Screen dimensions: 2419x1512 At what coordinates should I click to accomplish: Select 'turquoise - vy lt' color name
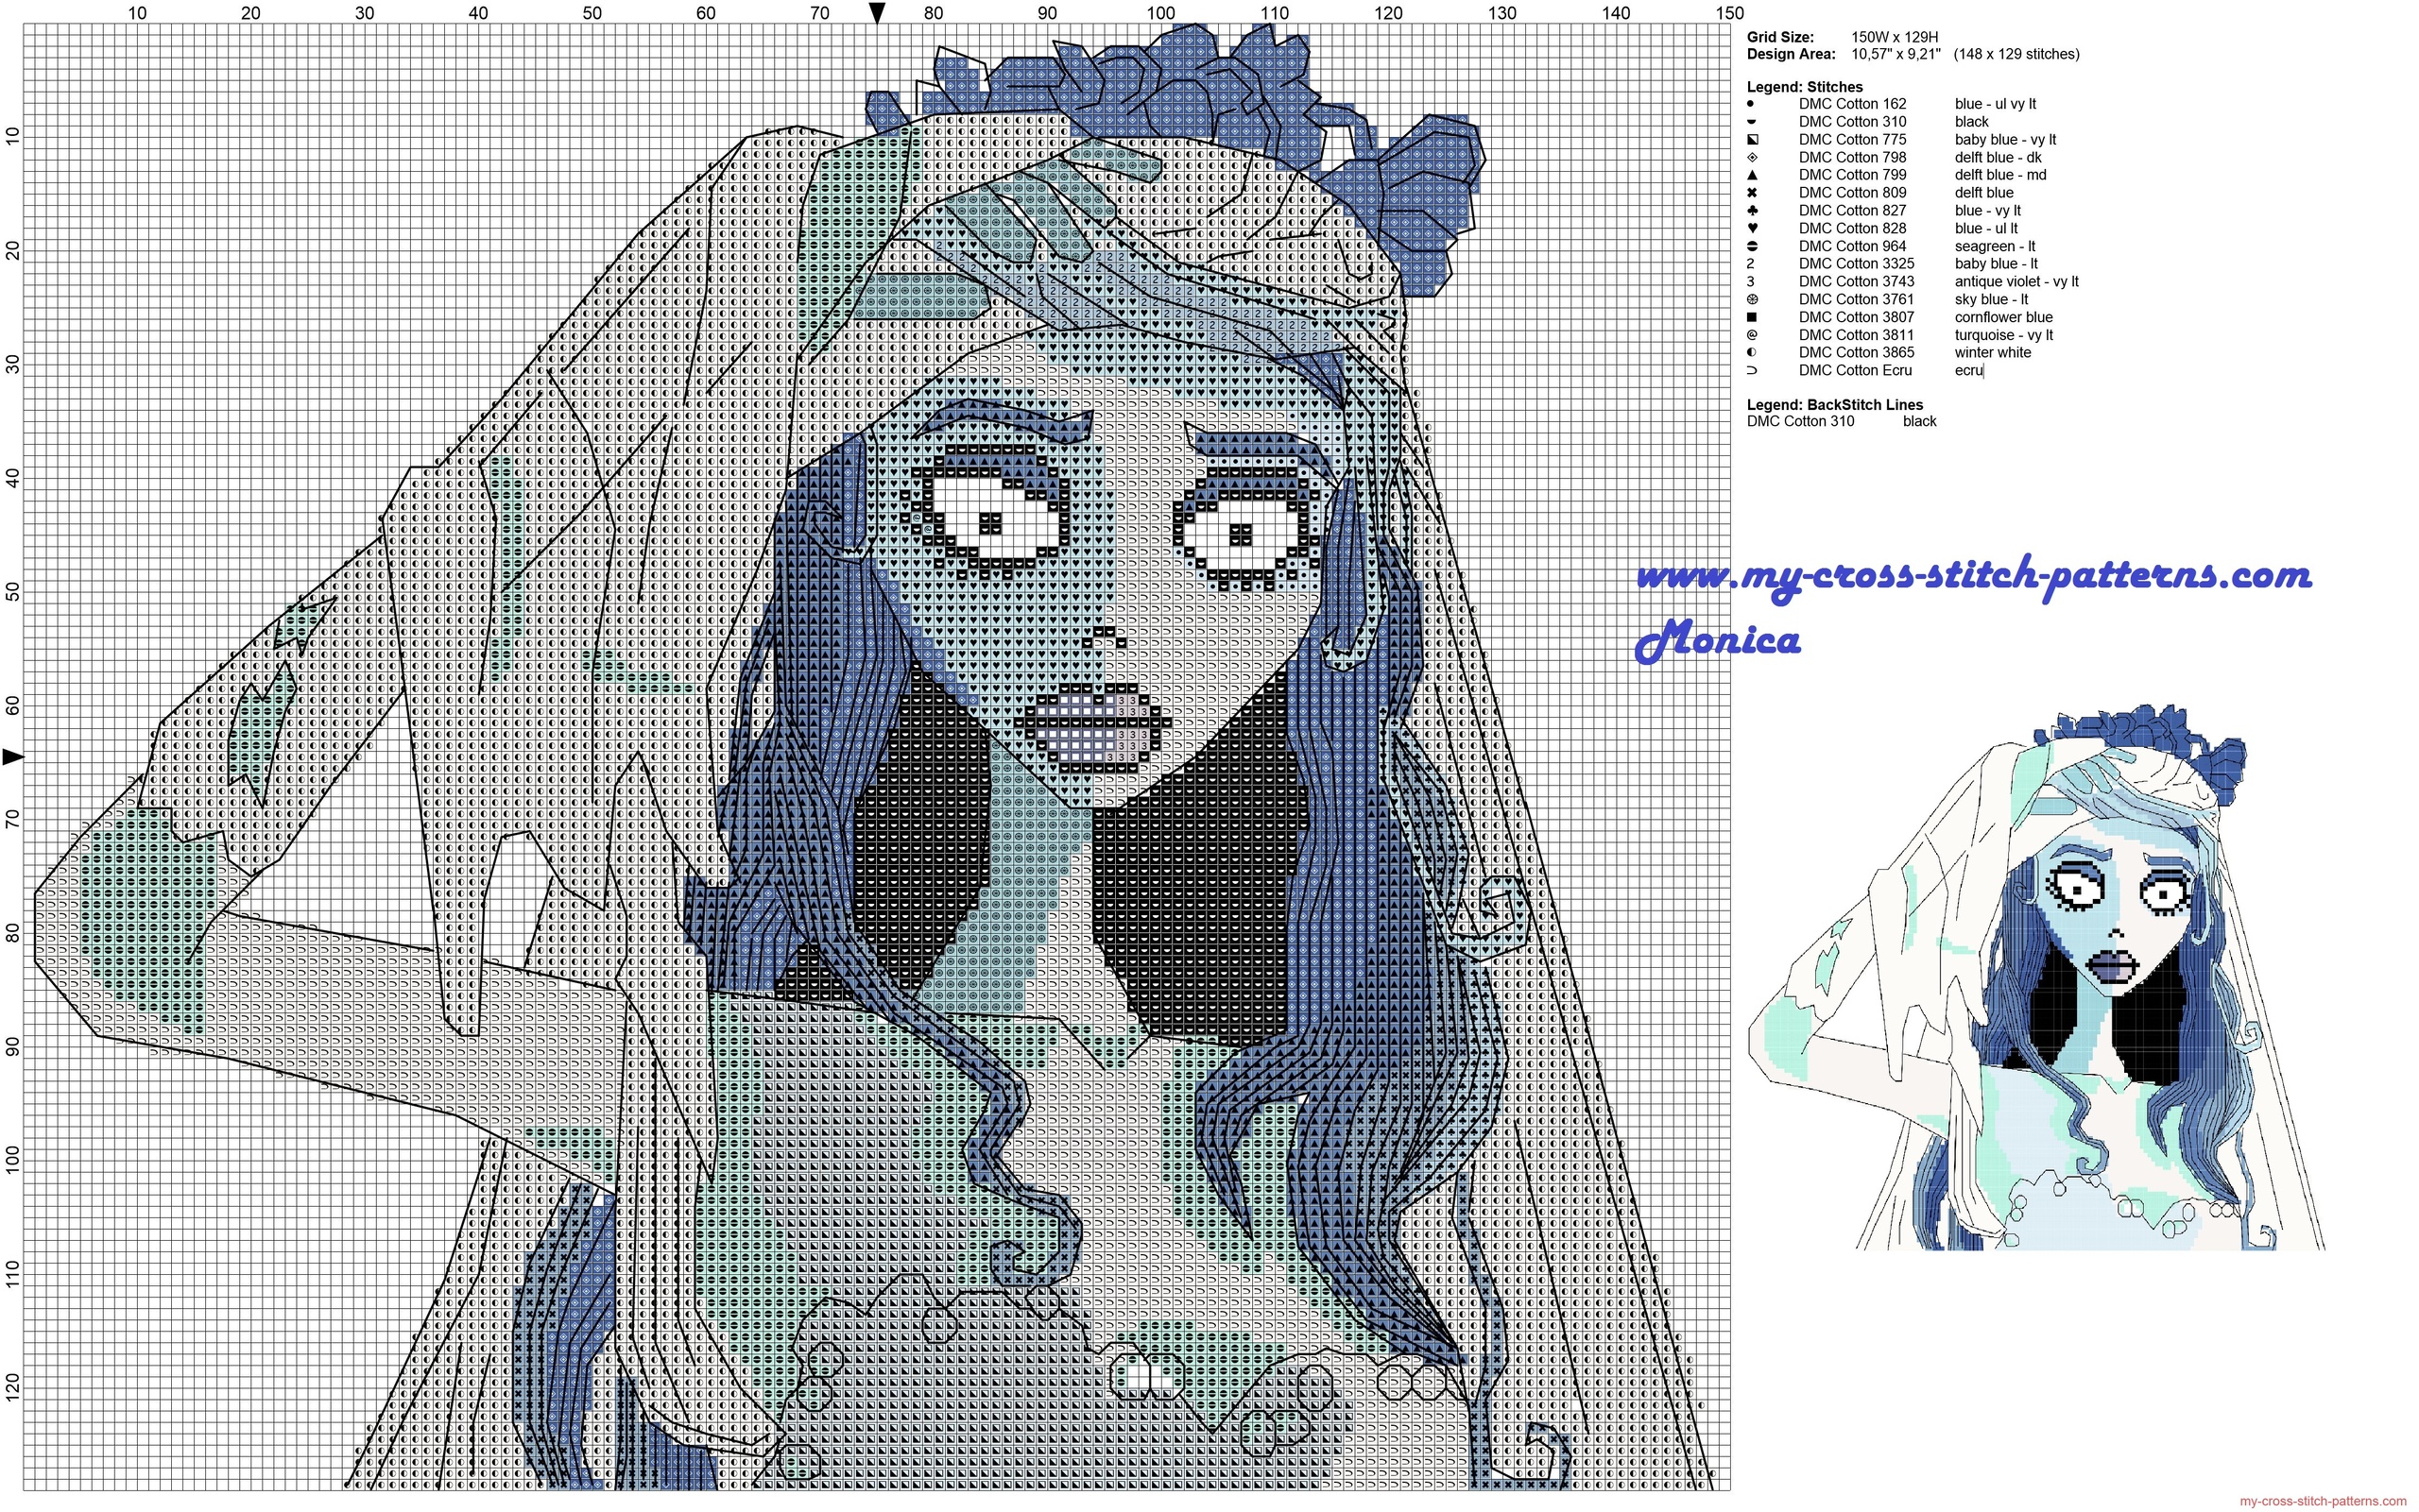click(2004, 335)
